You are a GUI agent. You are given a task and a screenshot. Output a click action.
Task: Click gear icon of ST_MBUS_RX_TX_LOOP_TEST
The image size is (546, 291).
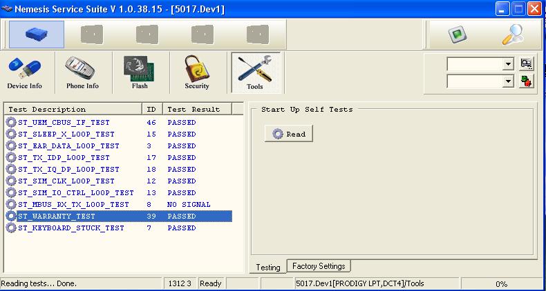coord(11,204)
